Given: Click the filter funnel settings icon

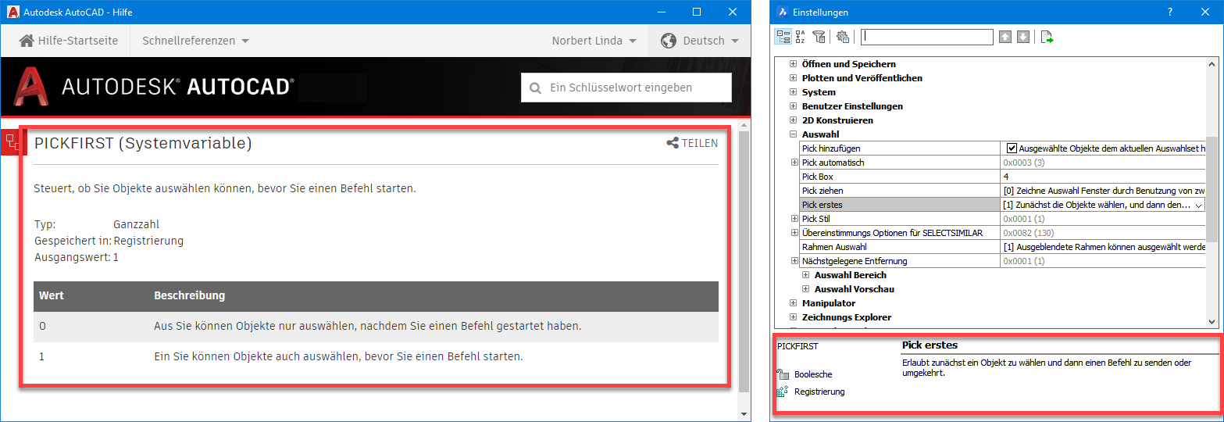Looking at the screenshot, I should tap(819, 37).
